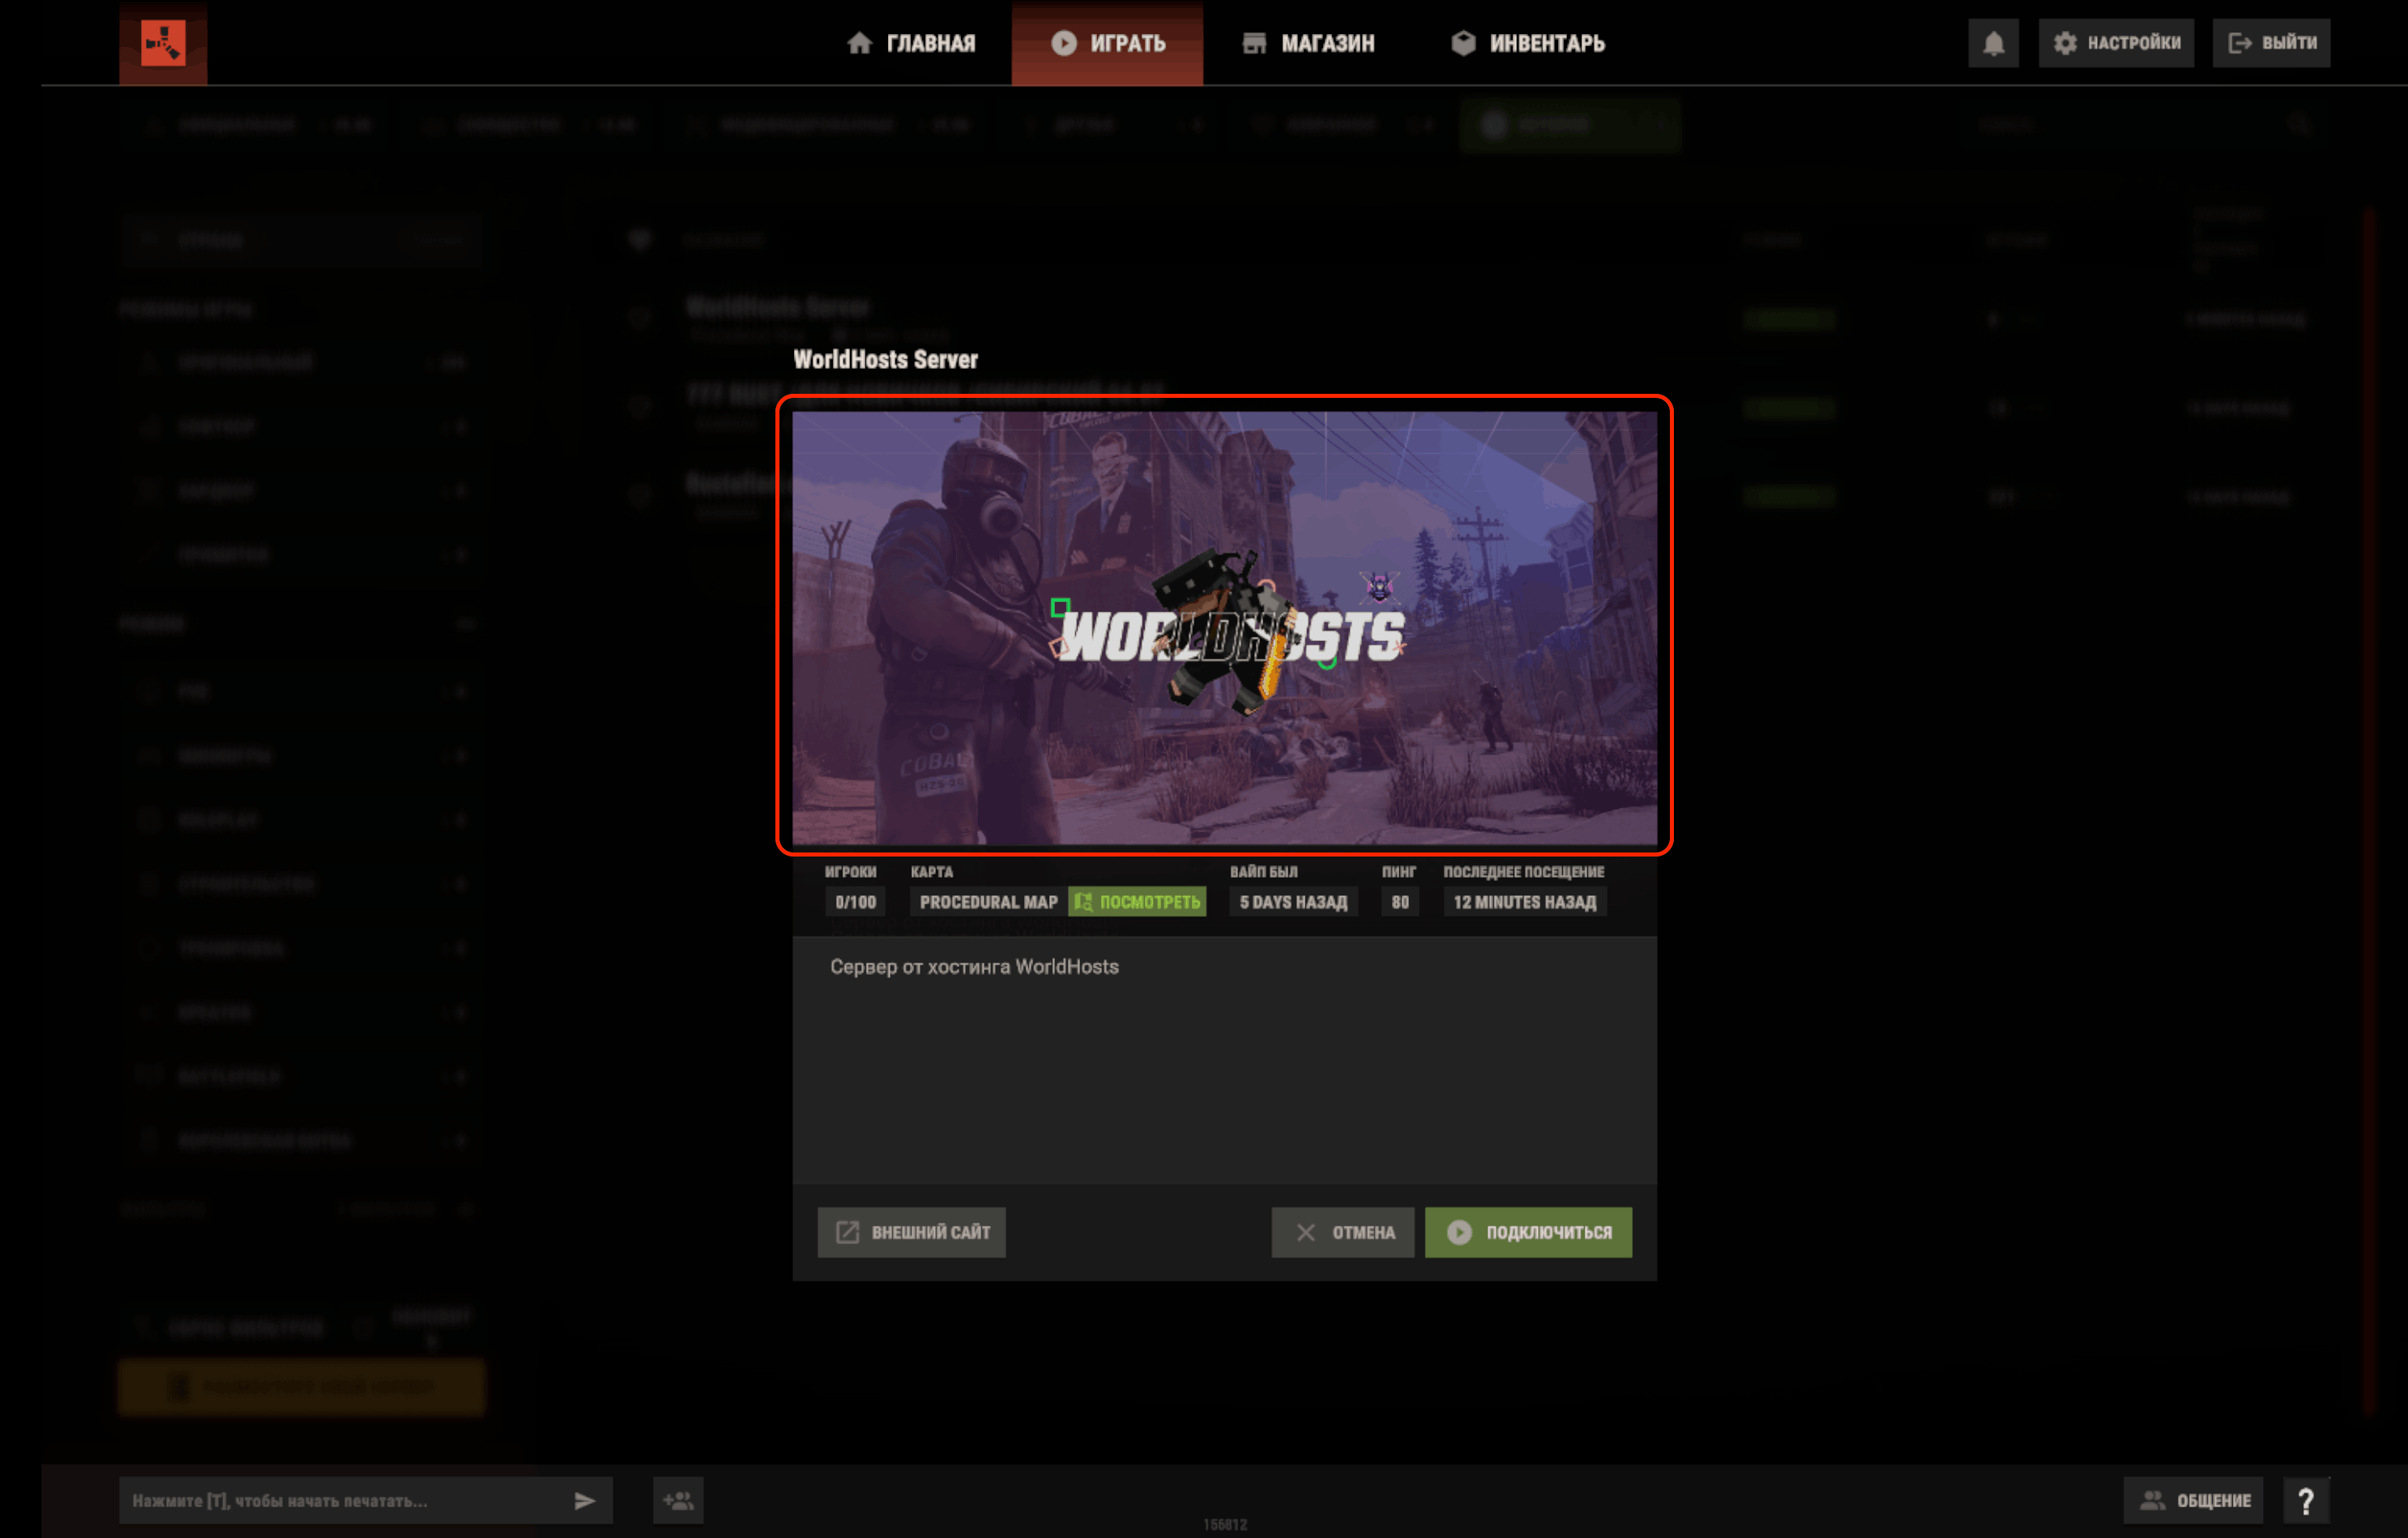Connect to server via ПОДКЛЮЧИТЬСЯ
Viewport: 2408px width, 1538px height.
pyautogui.click(x=1528, y=1232)
